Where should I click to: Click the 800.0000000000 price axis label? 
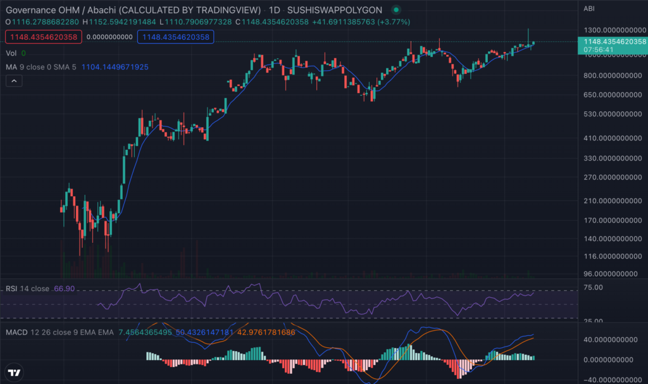[613, 76]
